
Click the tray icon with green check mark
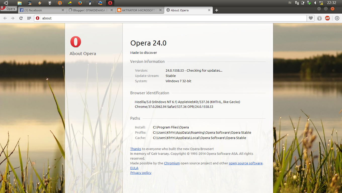click(309, 3)
